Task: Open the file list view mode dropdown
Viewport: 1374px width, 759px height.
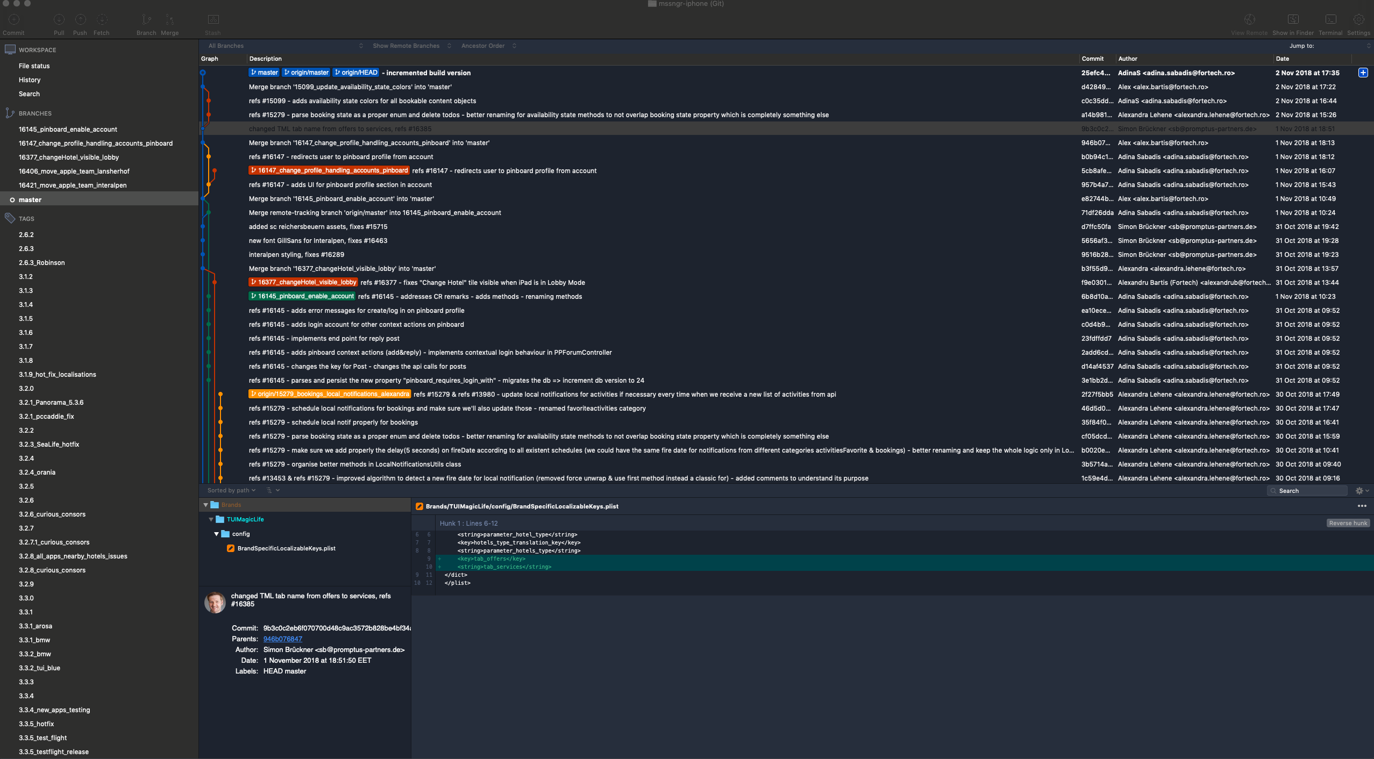Action: tap(273, 490)
